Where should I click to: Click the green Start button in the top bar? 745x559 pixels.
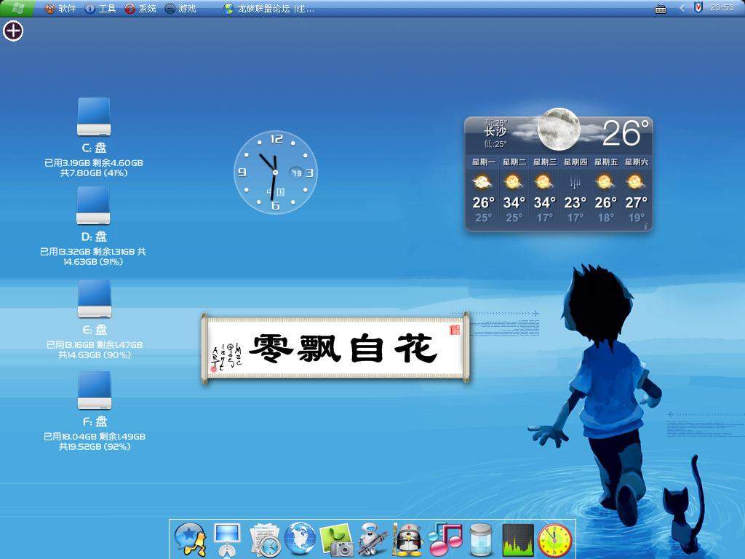(x=16, y=9)
